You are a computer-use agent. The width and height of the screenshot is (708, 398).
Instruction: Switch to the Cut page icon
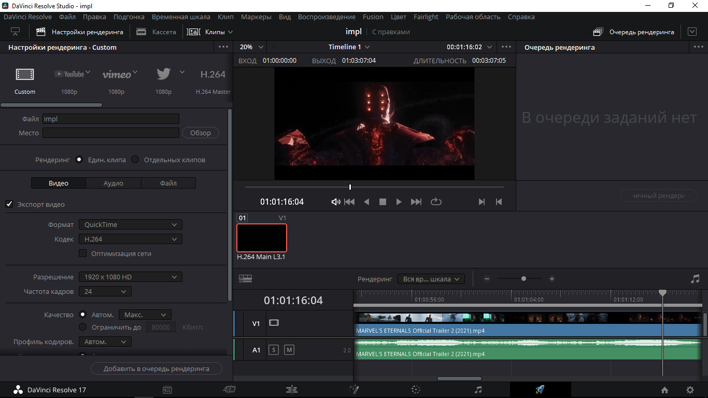point(229,390)
